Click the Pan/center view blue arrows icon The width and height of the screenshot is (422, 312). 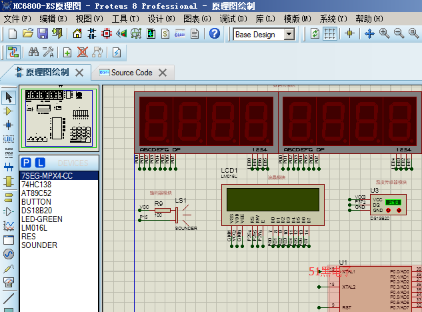click(369, 33)
